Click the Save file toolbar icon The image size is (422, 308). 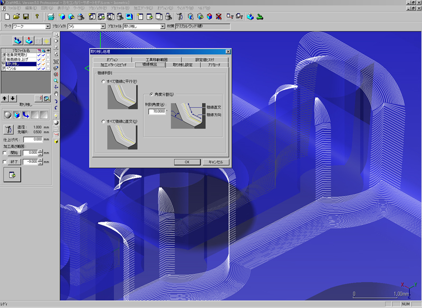[26, 17]
